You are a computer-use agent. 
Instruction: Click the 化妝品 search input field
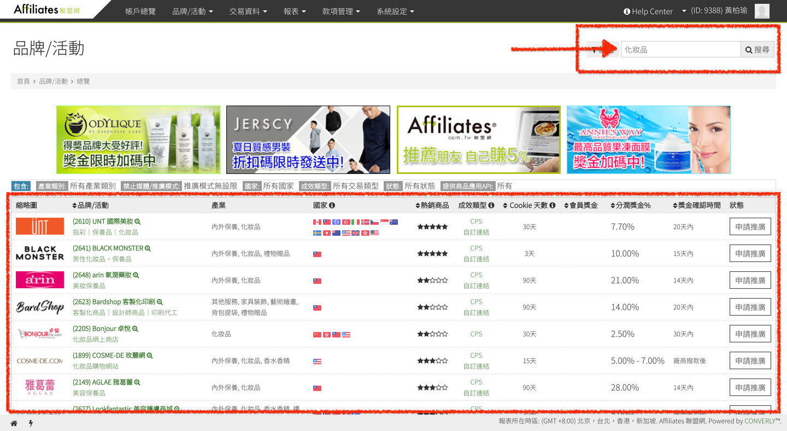[x=680, y=50]
